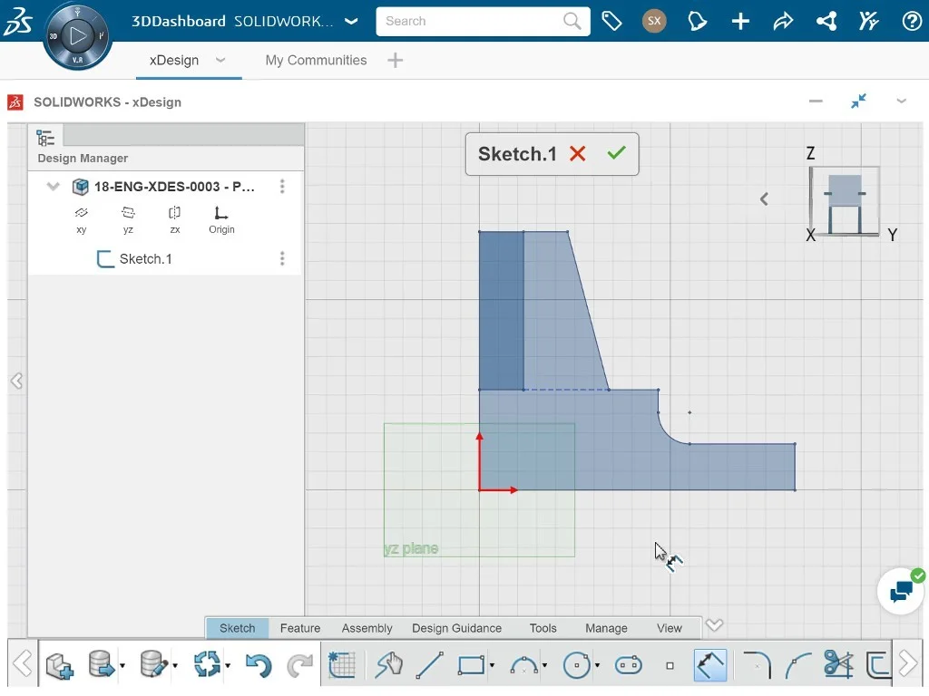The height and width of the screenshot is (696, 929).
Task: Confirm Sketch.1 with the green checkmark
Action: tap(617, 154)
